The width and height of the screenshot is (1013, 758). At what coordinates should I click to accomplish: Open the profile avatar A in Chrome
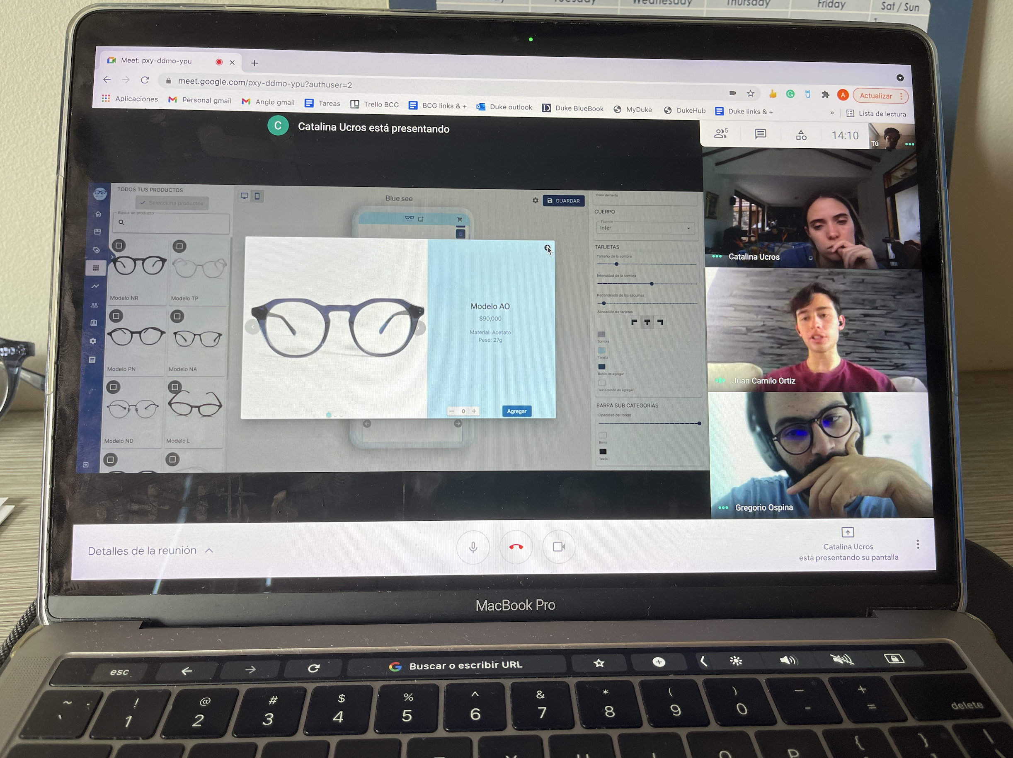[843, 95]
